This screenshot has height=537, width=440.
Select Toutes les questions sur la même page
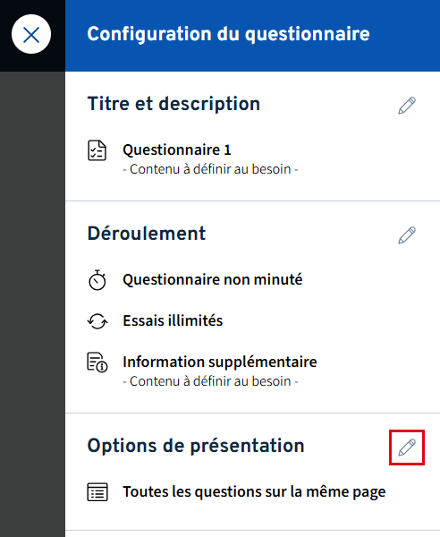point(254,492)
